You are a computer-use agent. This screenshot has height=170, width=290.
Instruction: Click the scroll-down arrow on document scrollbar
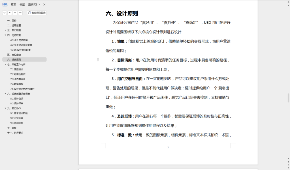click(288, 158)
